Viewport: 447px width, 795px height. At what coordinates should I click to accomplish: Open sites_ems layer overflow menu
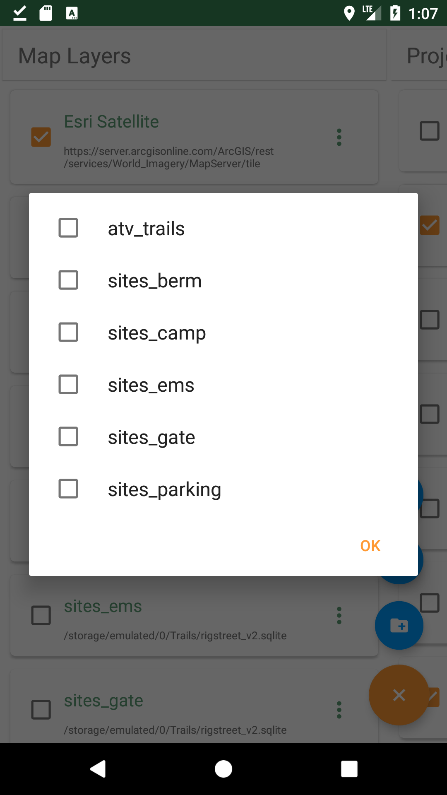(339, 616)
